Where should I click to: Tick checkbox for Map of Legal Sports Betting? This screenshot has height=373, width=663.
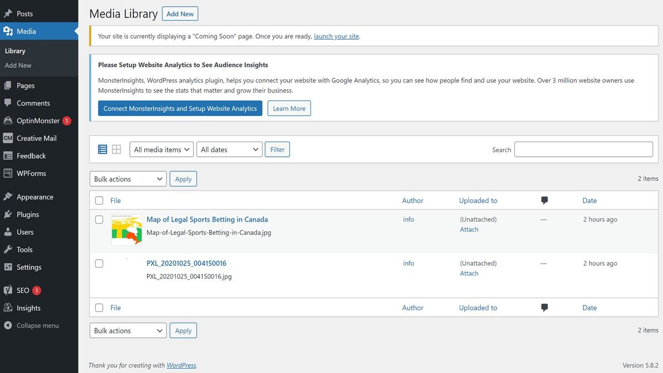point(99,219)
